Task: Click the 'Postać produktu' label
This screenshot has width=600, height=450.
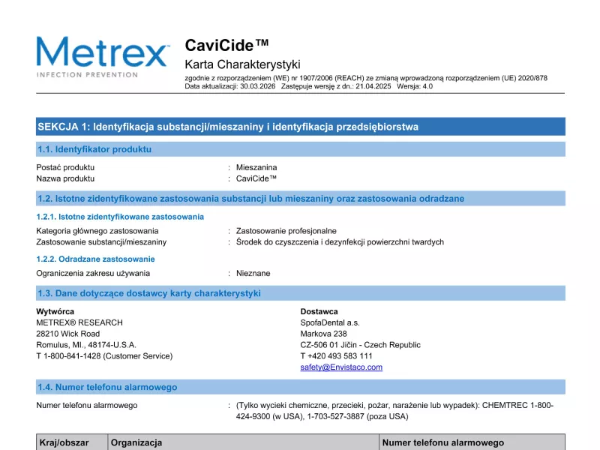Action: [x=65, y=167]
